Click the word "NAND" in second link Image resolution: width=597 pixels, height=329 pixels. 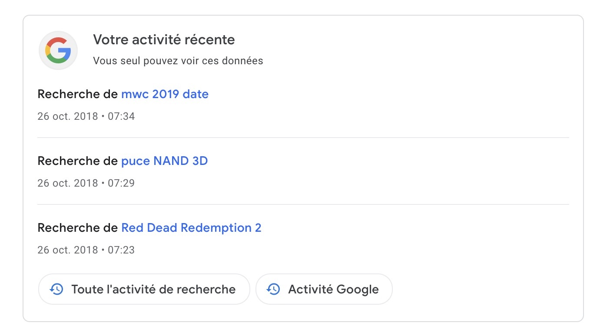click(171, 161)
